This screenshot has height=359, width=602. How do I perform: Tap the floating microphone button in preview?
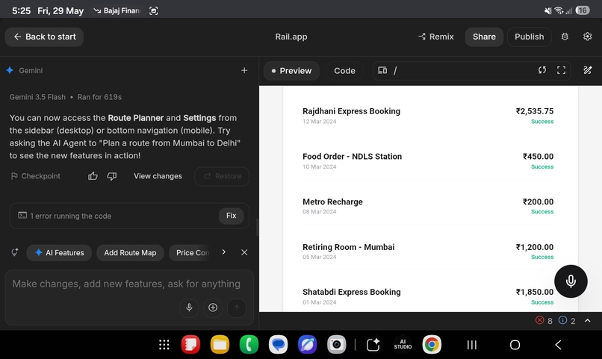[571, 281]
